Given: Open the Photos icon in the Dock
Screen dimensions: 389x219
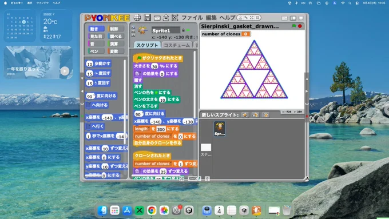Looking at the screenshot, I should 164,210.
